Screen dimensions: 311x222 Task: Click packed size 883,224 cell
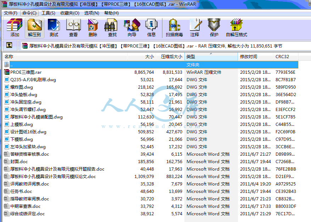[x=174, y=176]
